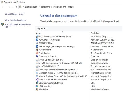The width and height of the screenshot is (123, 104).
Task: Click the CodeBlocks program icon
Action: [37, 53]
